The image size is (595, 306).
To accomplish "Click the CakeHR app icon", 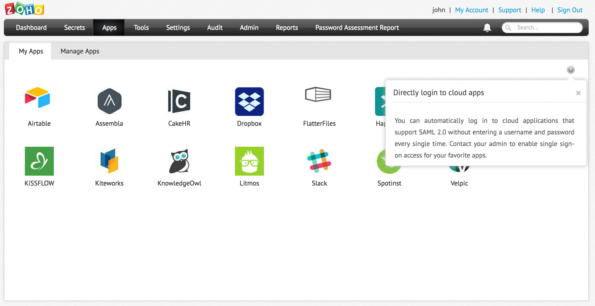I will pos(179,101).
